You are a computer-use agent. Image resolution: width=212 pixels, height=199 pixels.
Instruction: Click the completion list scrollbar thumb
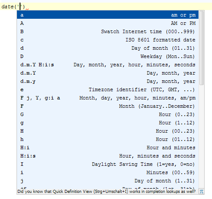202,48
